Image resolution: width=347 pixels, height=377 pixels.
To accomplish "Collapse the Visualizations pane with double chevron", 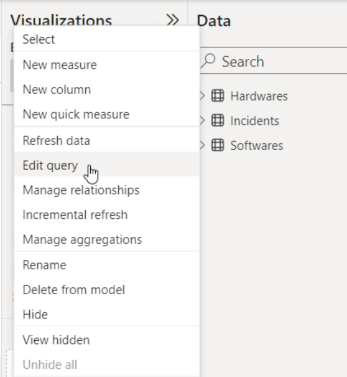I will click(172, 20).
